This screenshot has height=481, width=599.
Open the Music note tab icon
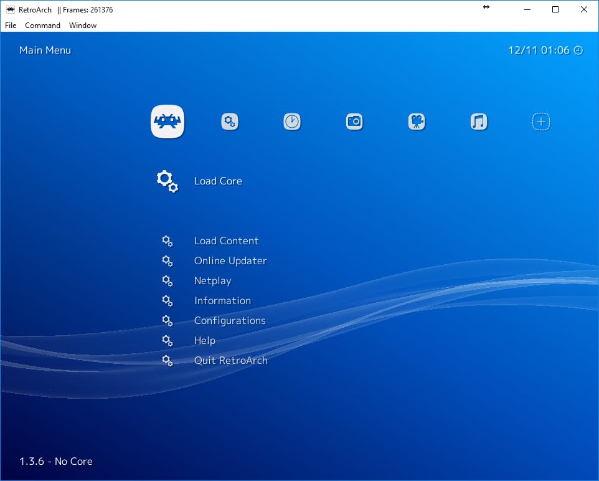tap(478, 121)
